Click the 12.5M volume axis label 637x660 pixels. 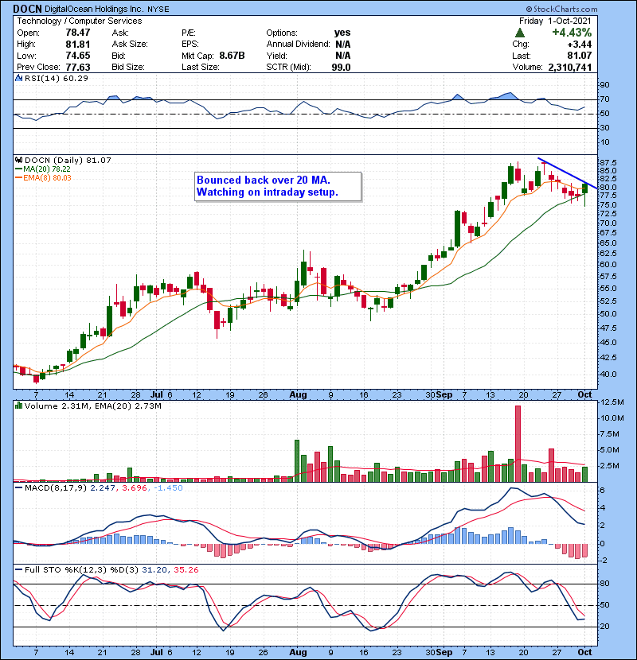(x=612, y=402)
